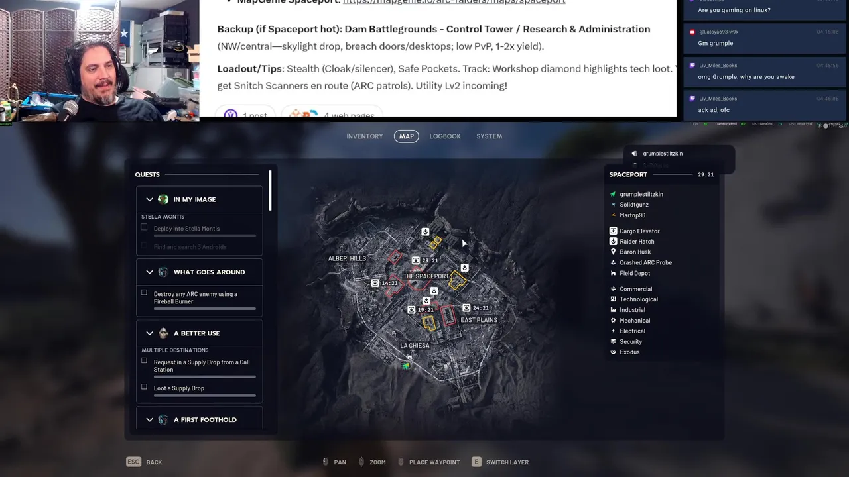This screenshot has height=477, width=849.
Task: Tick Destroy any ARC enemy checkbox
Action: tap(144, 293)
